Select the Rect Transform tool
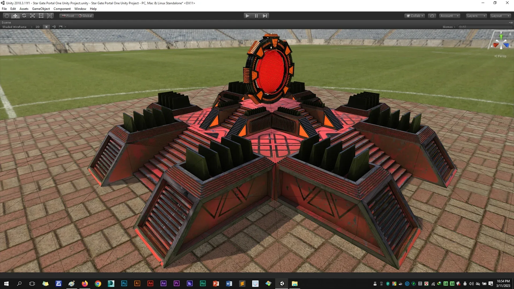514x289 pixels. coord(41,16)
